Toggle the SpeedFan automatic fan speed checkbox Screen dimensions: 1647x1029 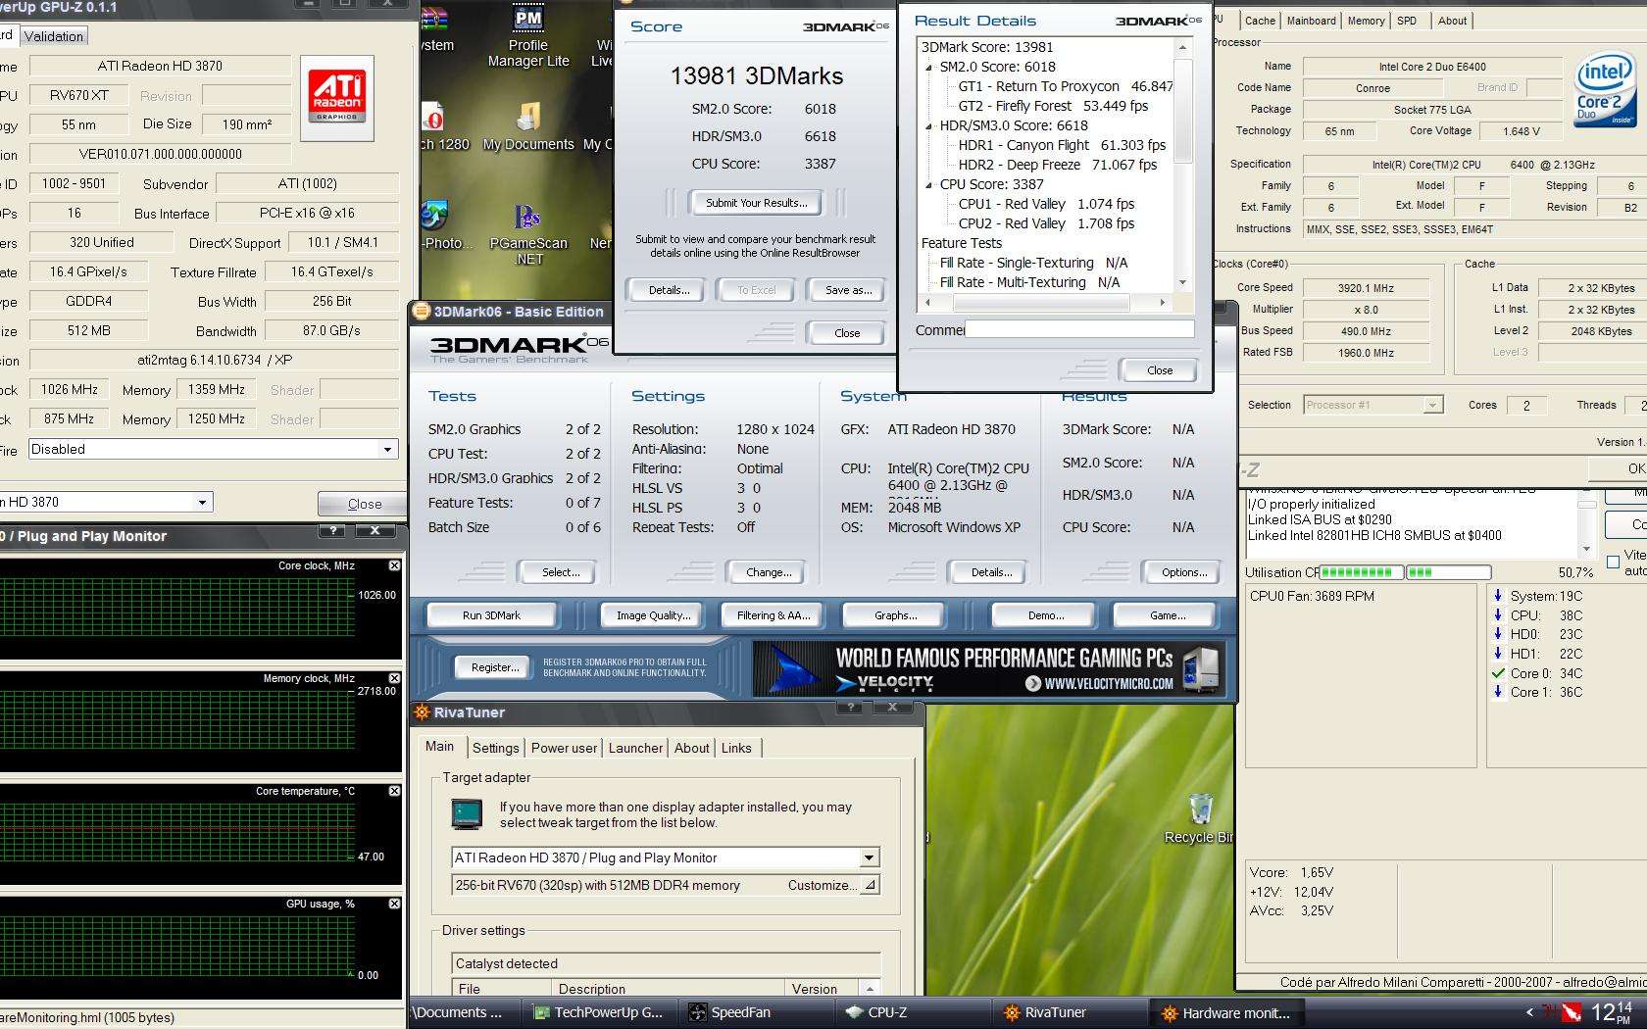coord(1614,562)
